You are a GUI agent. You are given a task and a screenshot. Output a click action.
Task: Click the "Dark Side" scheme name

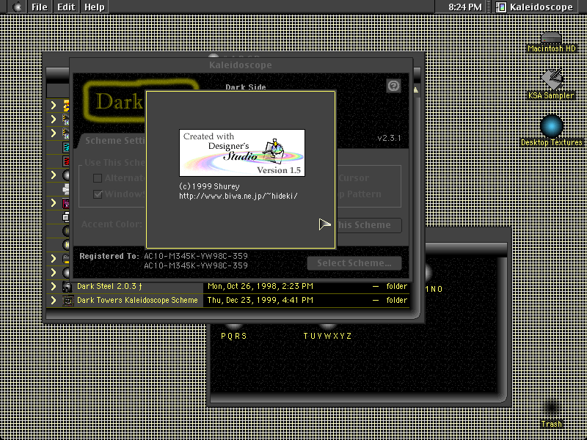pyautogui.click(x=246, y=87)
